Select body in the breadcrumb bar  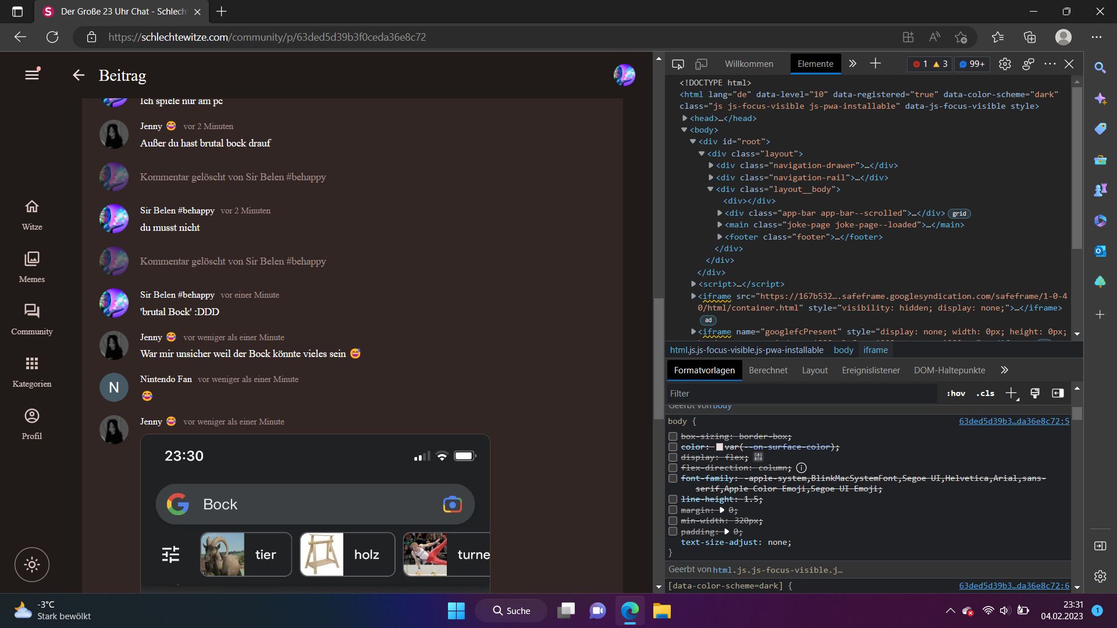click(843, 350)
